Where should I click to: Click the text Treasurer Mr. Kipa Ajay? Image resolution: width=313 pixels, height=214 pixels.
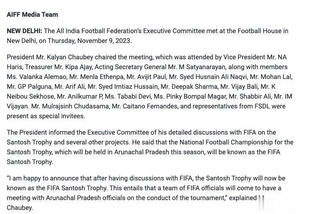[x=59, y=67]
